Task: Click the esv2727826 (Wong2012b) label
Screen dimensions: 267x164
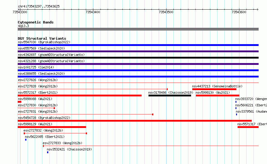Action: (38, 80)
